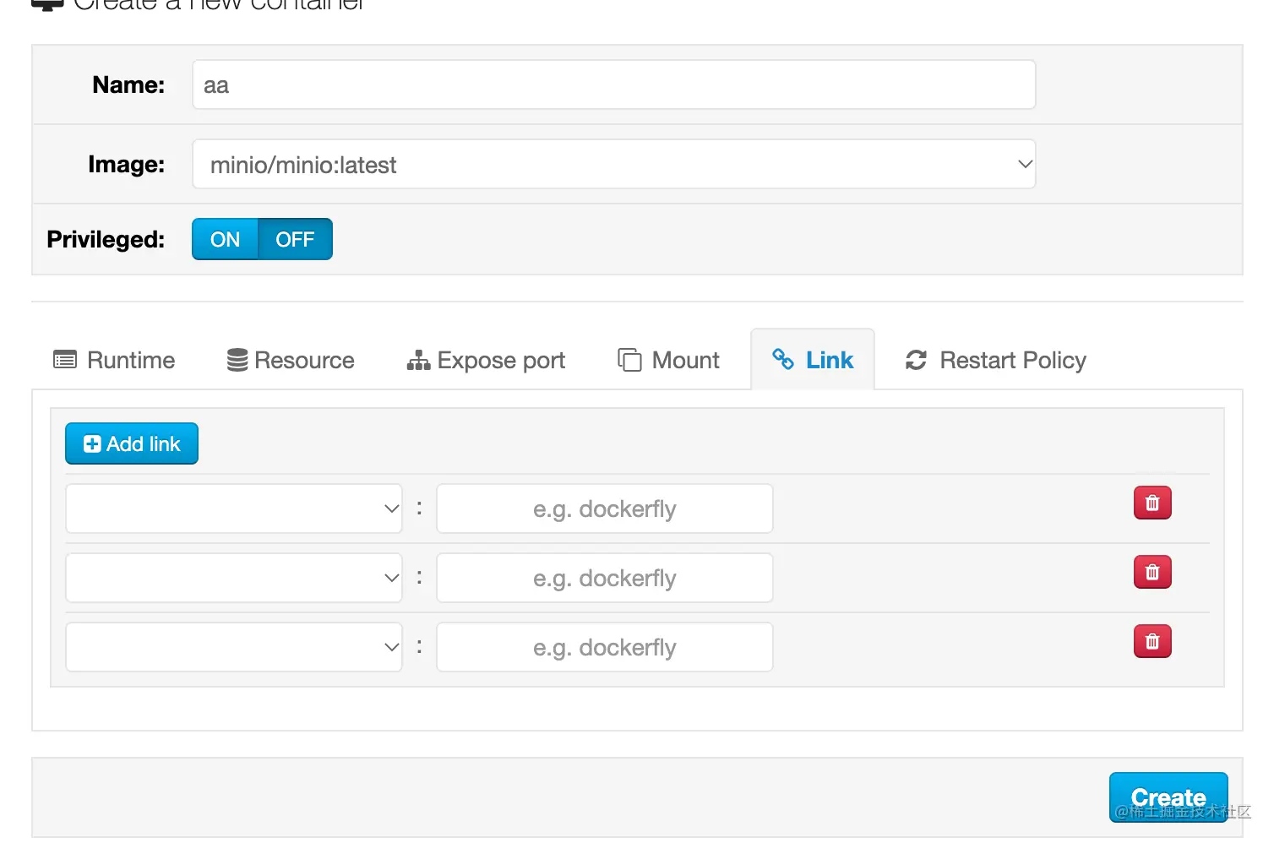Switch Privileged to OFF

click(295, 240)
